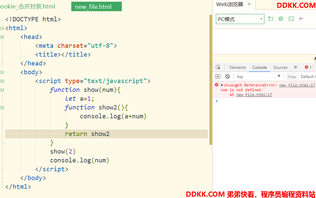
Task: Collapse the <html> code fold marker
Action: click(2, 28)
